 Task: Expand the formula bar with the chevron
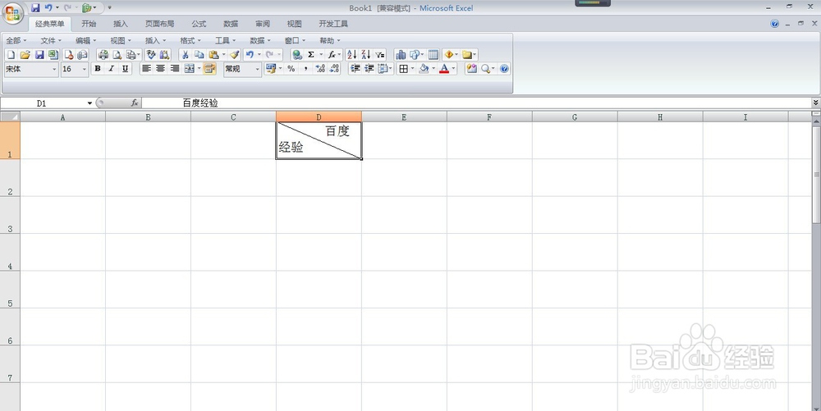tap(816, 103)
